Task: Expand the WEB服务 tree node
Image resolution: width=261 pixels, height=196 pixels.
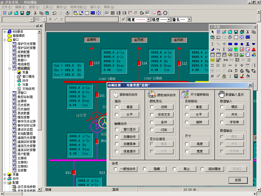Action: (5, 32)
